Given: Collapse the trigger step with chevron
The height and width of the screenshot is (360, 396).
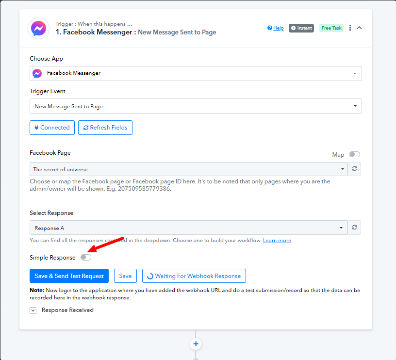Looking at the screenshot, I should click(359, 28).
